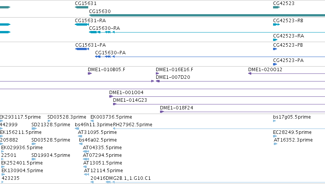Click the SD03528.3prime EST label
Screen dimensions: 325x184
[x=67, y=117]
